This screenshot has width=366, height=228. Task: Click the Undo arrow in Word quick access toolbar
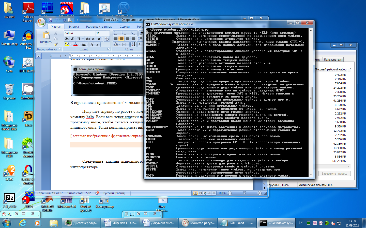pyautogui.click(x=56, y=20)
